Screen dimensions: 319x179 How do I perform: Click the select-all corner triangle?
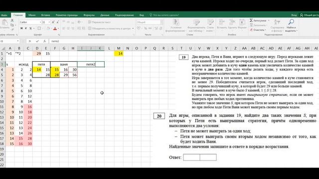(3, 48)
